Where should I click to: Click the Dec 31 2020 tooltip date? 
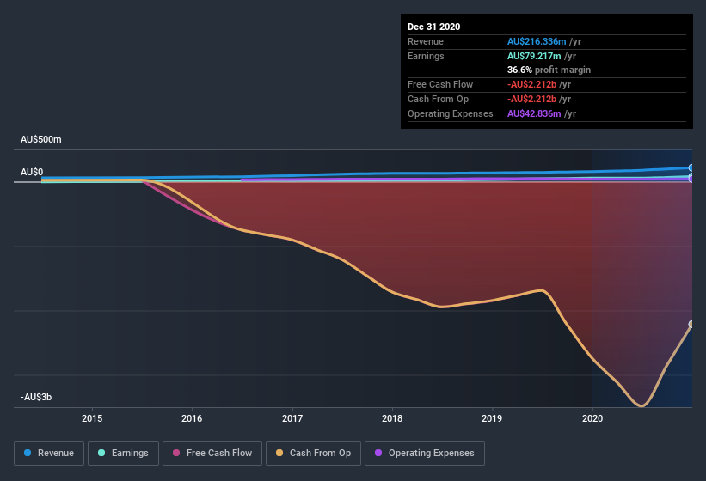click(x=434, y=27)
